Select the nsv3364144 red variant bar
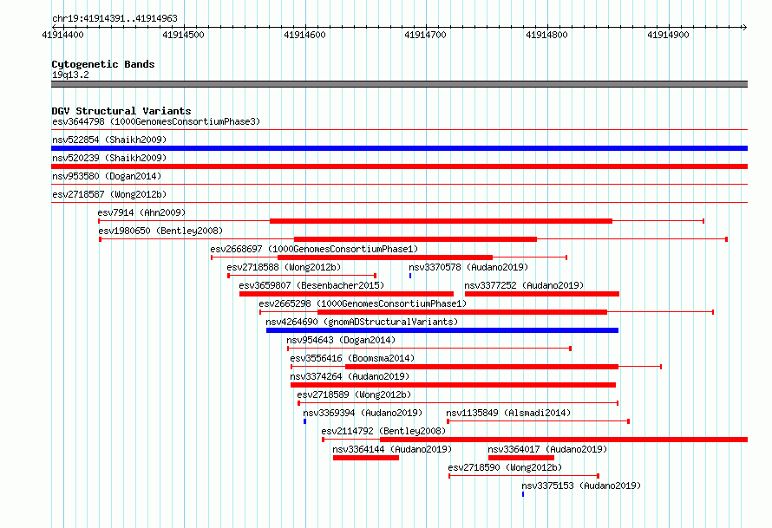Image resolution: width=772 pixels, height=528 pixels. pos(366,458)
